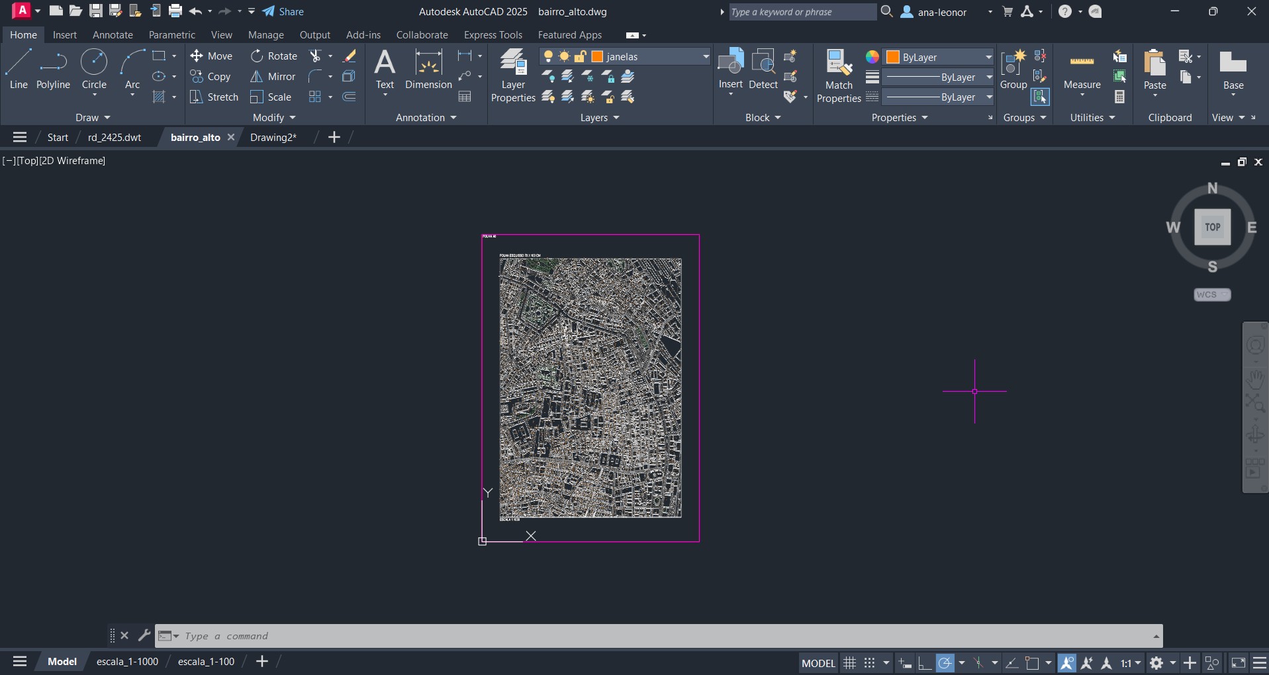Click the Share button

pos(283,12)
